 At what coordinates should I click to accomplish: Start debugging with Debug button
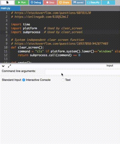coord(36,2)
